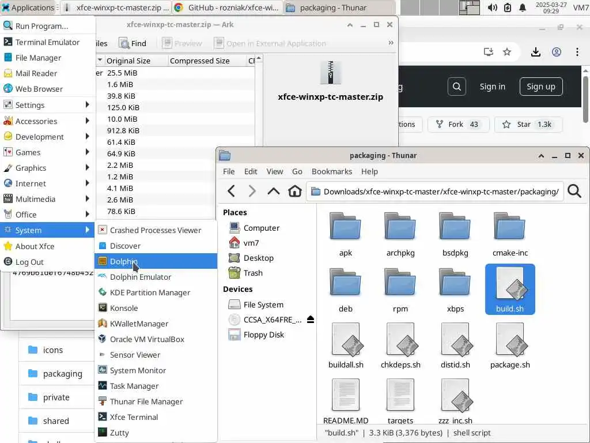590x443 pixels.
Task: Open Thunar Help menu
Action: [x=369, y=171]
